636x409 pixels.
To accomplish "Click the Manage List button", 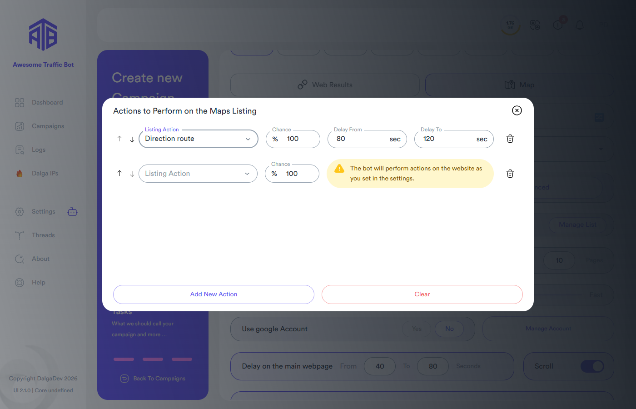I will tap(577, 225).
